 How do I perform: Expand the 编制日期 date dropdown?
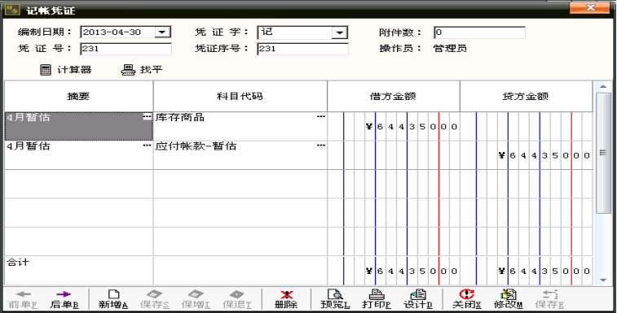(x=162, y=33)
